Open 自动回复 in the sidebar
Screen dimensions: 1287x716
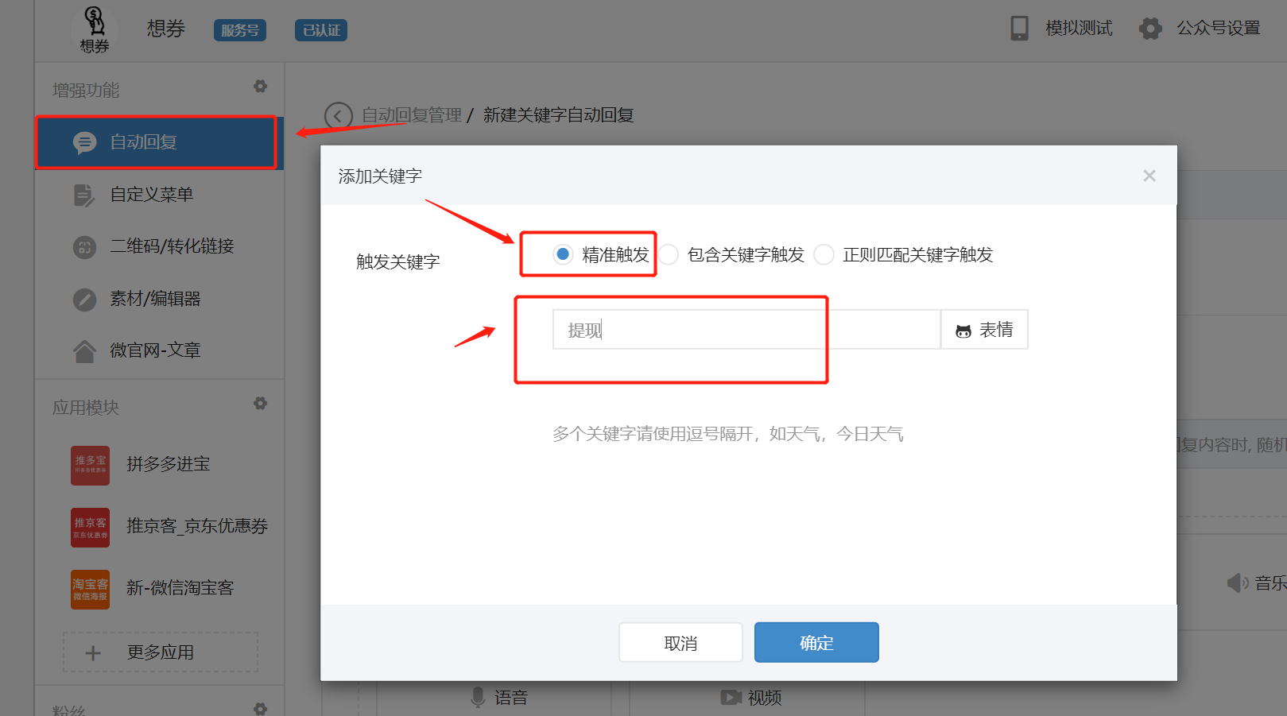pos(159,142)
